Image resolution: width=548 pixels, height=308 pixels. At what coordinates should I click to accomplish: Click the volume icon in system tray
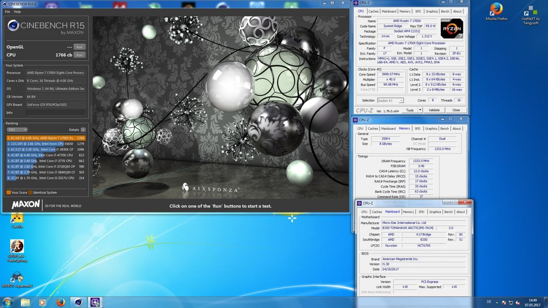518,302
